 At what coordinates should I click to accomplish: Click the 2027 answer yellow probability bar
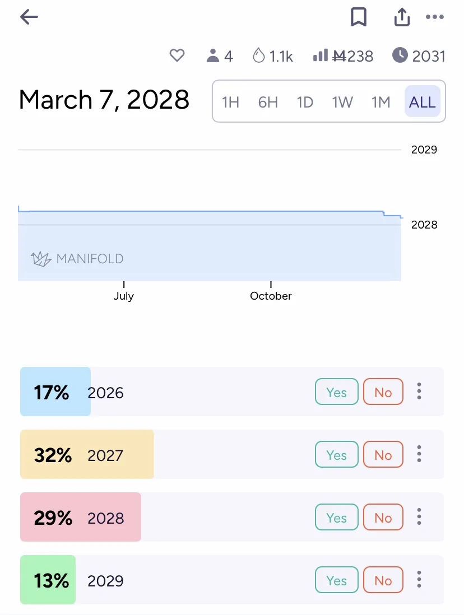pos(87,454)
